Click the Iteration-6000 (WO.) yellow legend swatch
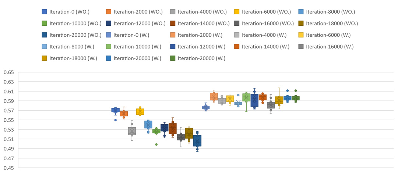The image size is (398, 175). (236, 12)
